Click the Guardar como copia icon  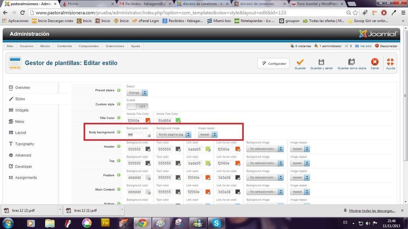click(x=352, y=62)
